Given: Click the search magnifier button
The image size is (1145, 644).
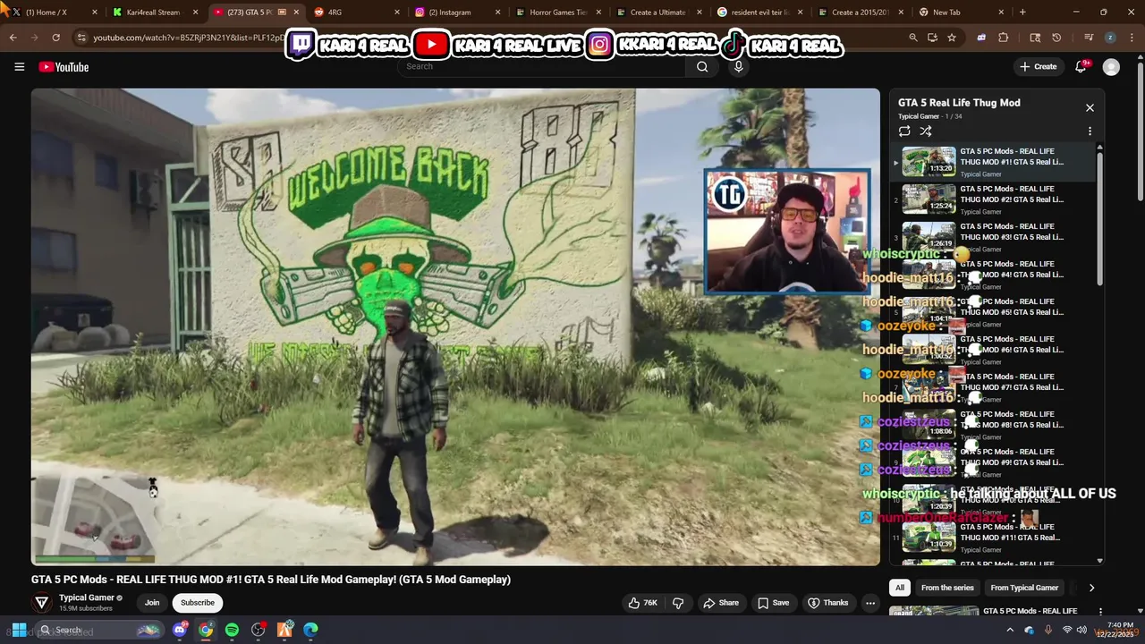Looking at the screenshot, I should tap(702, 66).
